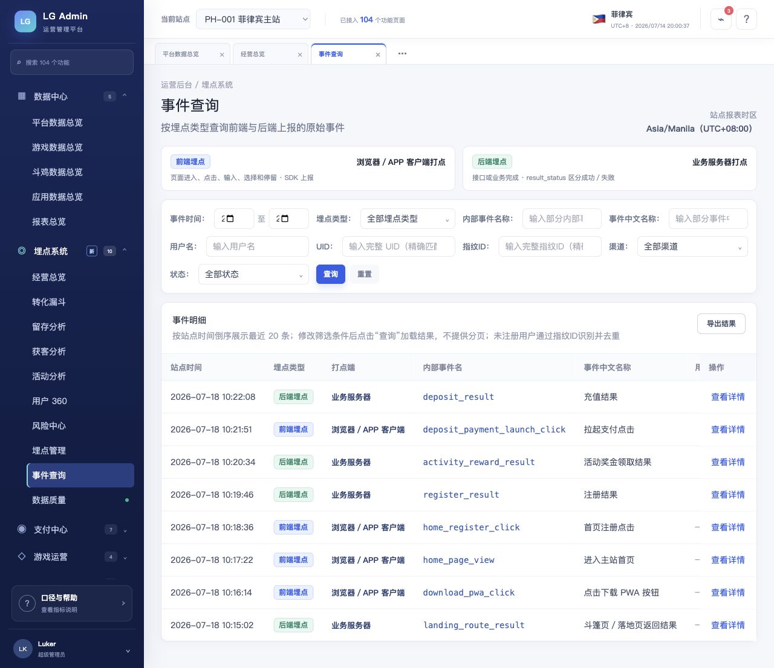The height and width of the screenshot is (668, 774).
Task: Open the 埋点类型 全部埋点类型 dropdown
Action: (x=408, y=219)
